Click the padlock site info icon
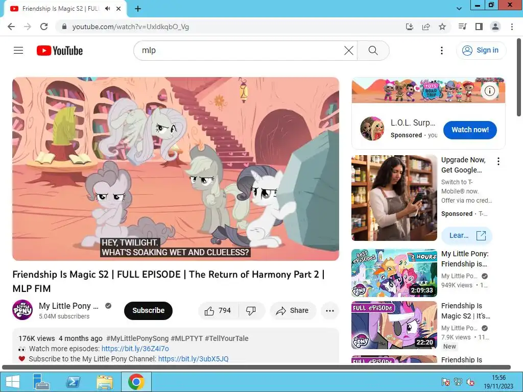523x392 pixels. coord(64,27)
